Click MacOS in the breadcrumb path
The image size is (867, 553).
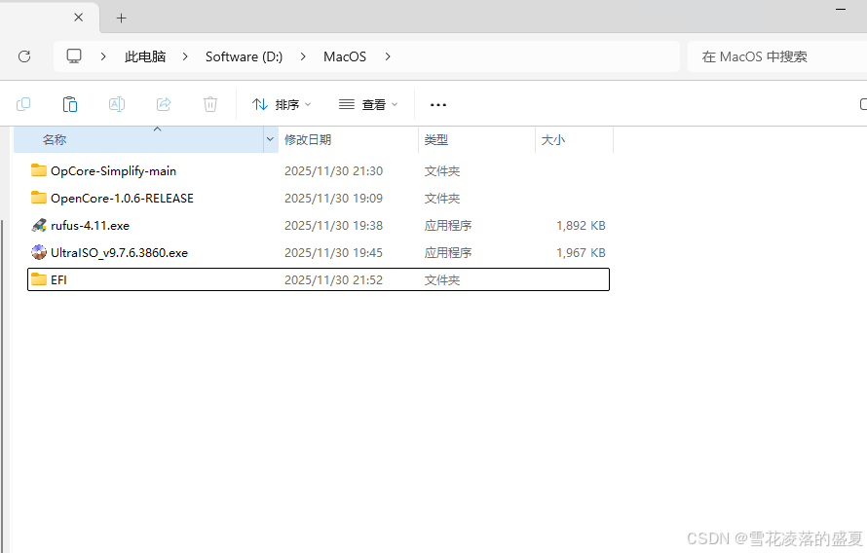click(345, 56)
